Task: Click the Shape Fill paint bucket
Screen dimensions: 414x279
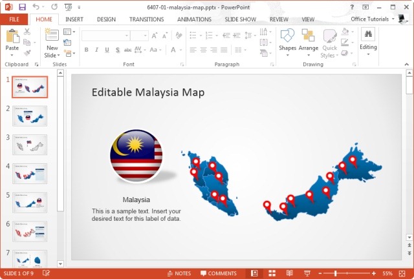Action: click(x=345, y=32)
